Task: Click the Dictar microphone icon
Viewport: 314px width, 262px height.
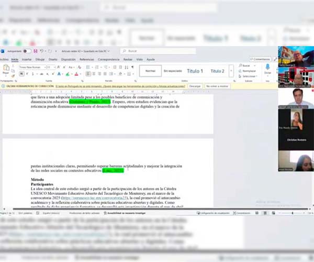Action: pyautogui.click(x=267, y=67)
